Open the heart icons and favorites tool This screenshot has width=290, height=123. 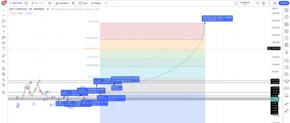coord(3,49)
